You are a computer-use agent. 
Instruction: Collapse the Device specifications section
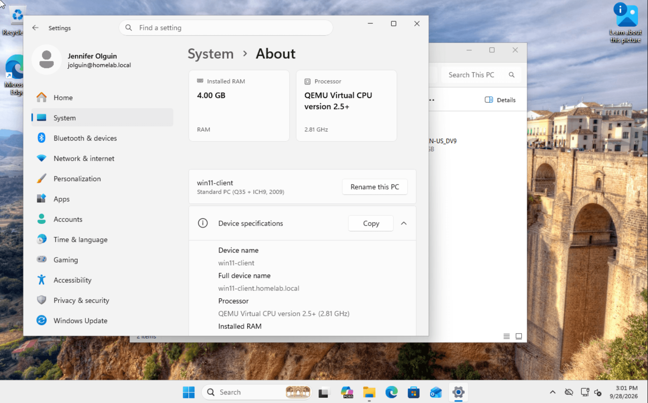click(404, 223)
